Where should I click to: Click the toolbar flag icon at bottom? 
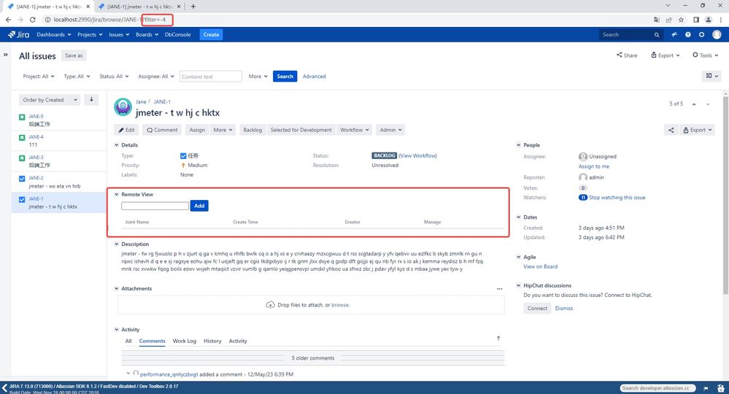(706, 388)
